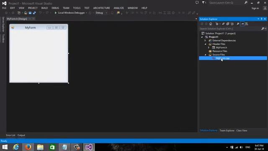Click the Pending Changes Filter icon
The image size is (268, 151).
pos(217,24)
